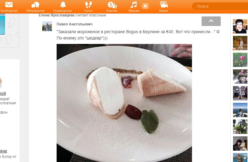Select the second friend avatar with online dot

(x=240, y=43)
